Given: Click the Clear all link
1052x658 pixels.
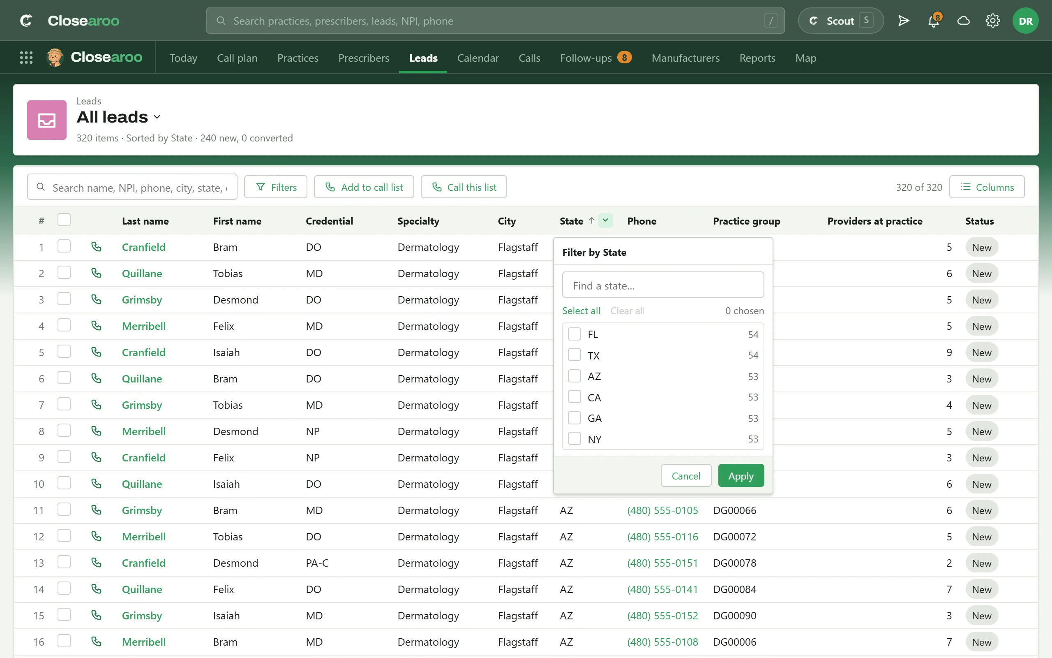Looking at the screenshot, I should [x=627, y=310].
